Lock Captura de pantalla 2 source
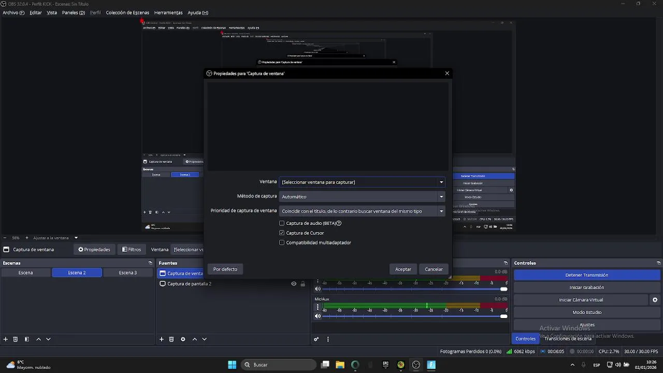This screenshot has height=373, width=663. [303, 284]
